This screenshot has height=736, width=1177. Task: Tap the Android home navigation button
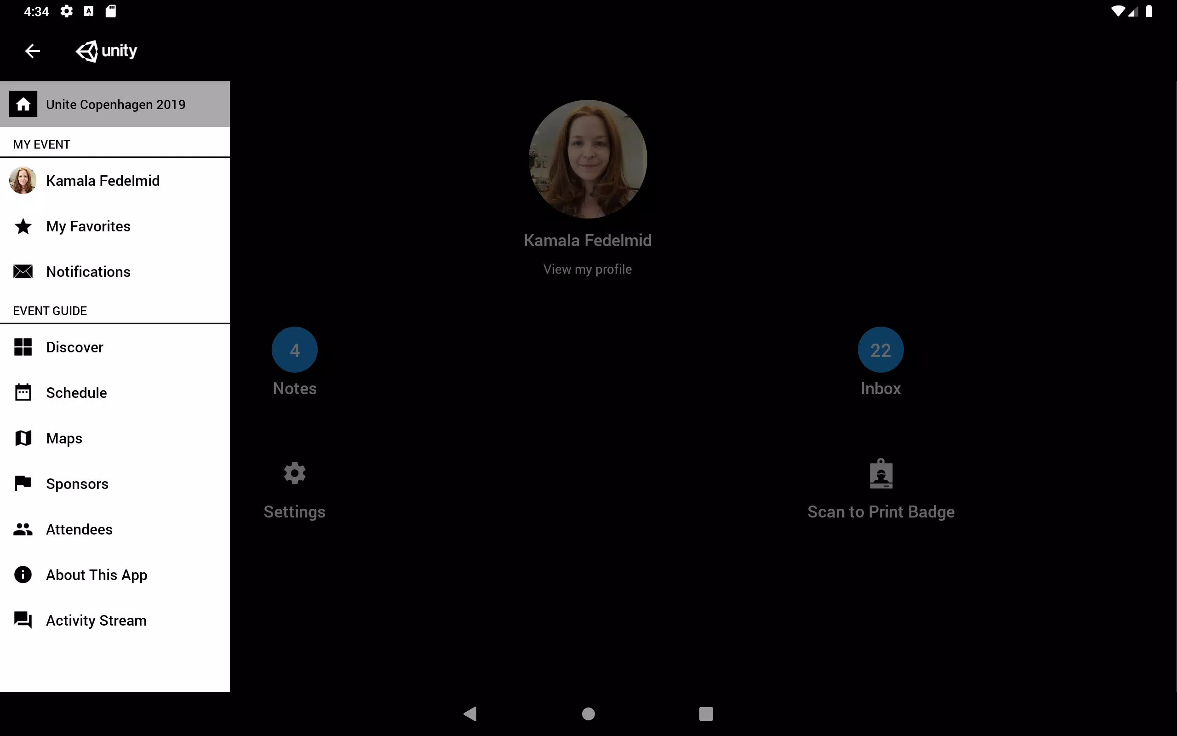(x=588, y=714)
